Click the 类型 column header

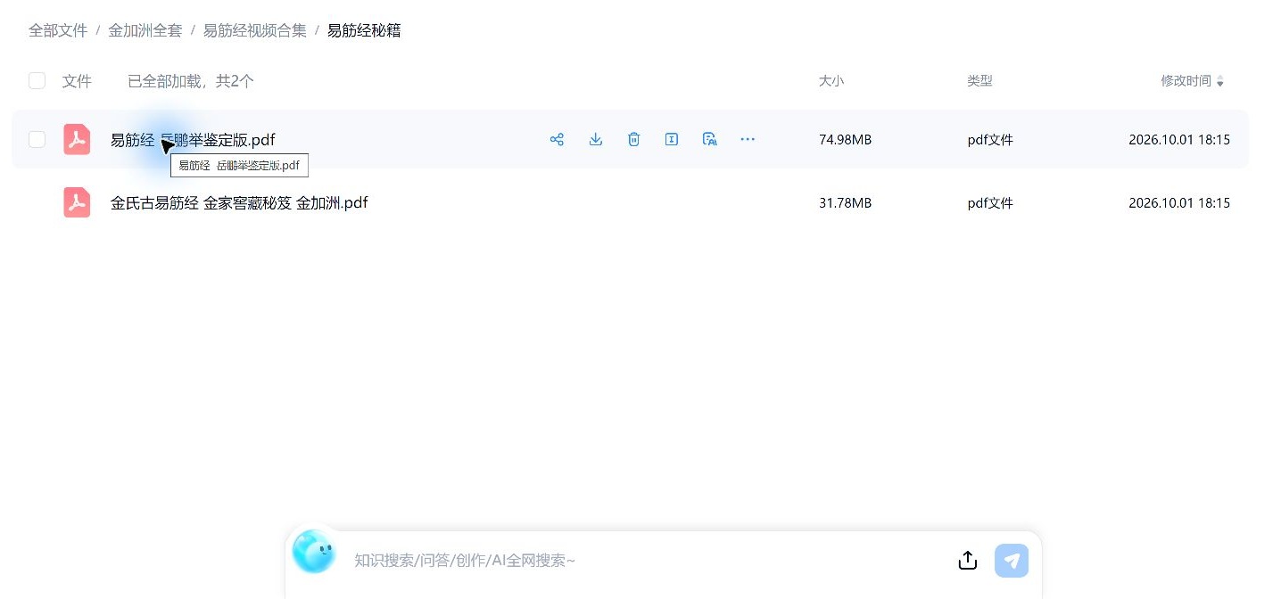tap(979, 81)
